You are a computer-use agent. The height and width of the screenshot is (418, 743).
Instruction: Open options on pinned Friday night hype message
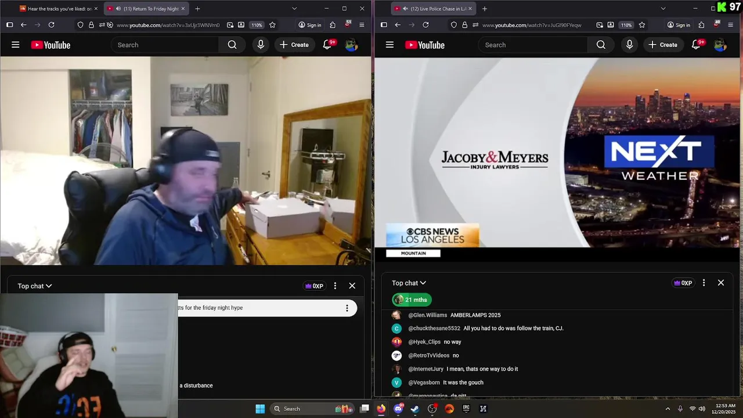[347, 308]
